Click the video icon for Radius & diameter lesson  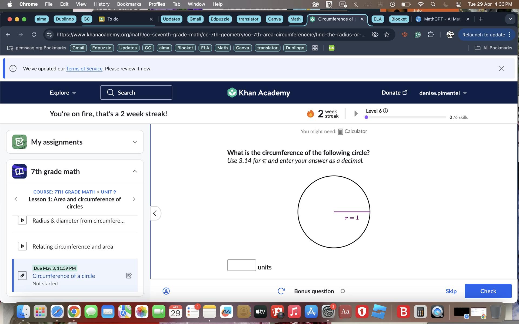pos(22,220)
